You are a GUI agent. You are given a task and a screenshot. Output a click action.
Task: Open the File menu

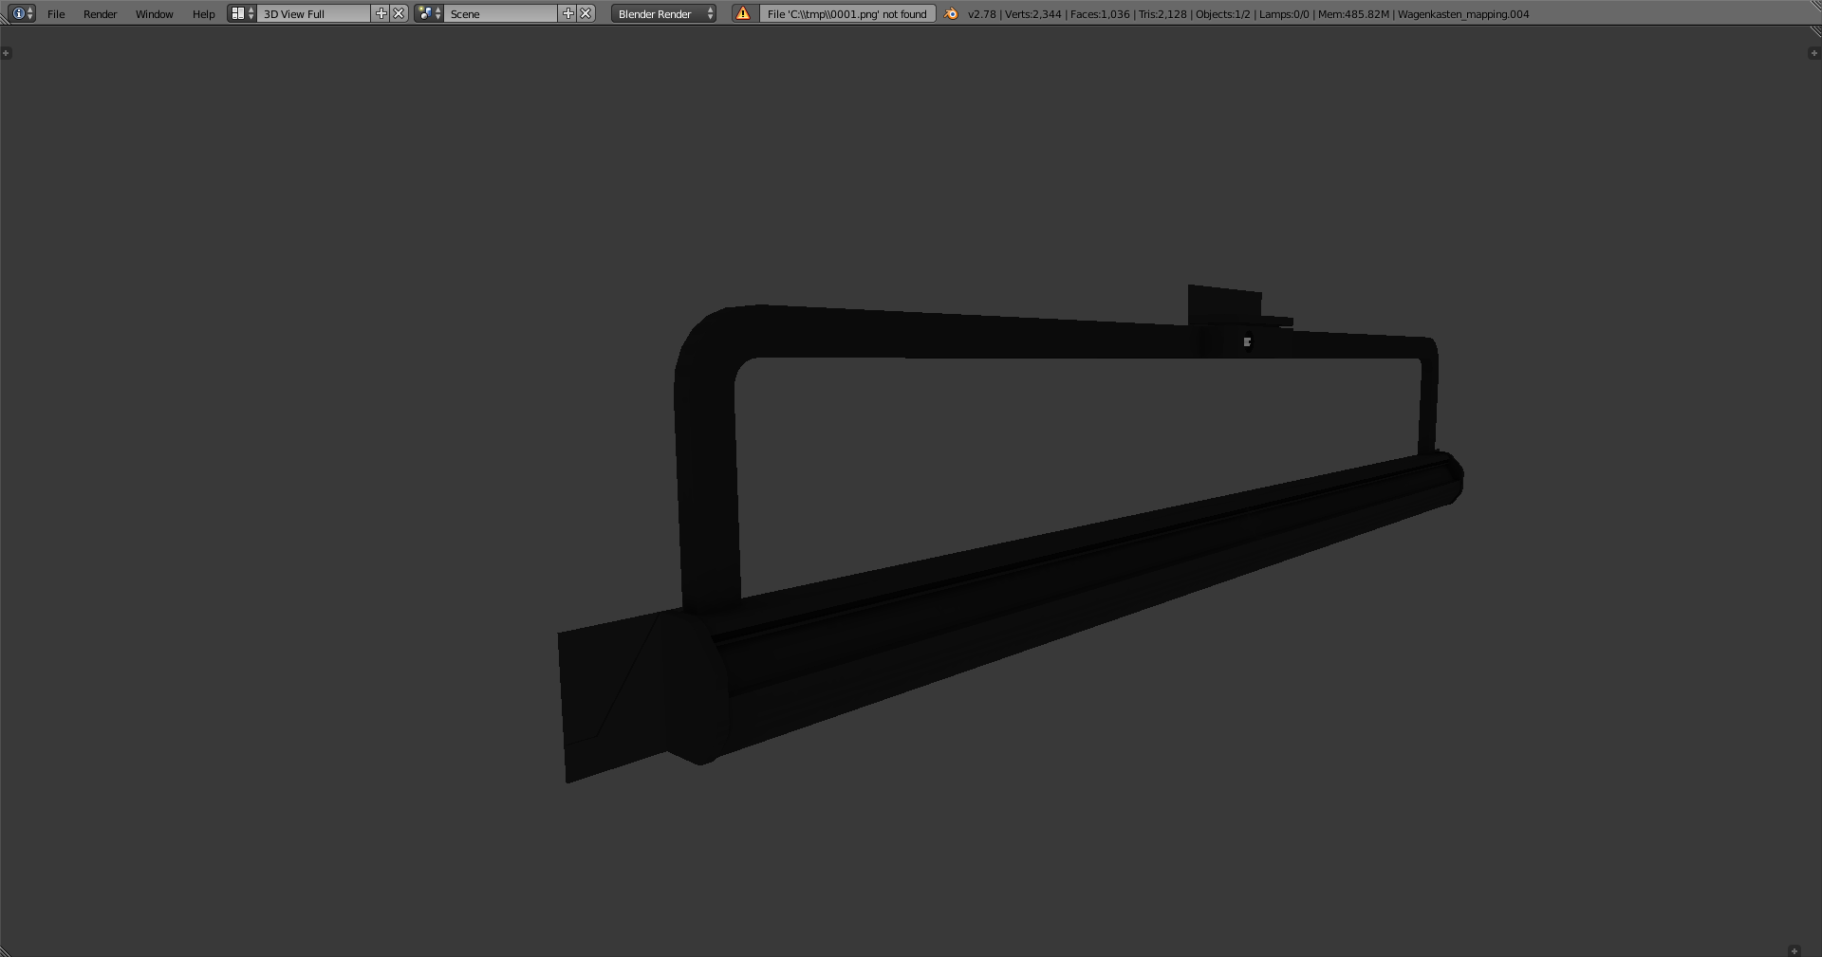(x=56, y=14)
